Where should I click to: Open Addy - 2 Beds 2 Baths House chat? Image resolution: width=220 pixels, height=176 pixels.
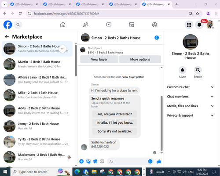(x=37, y=111)
